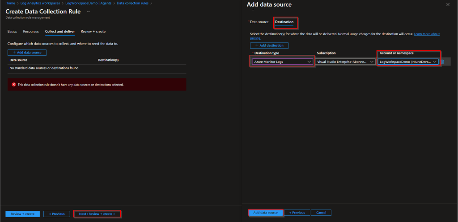Go to the Resources tab
Viewport: 458px width, 222px height.
point(31,31)
